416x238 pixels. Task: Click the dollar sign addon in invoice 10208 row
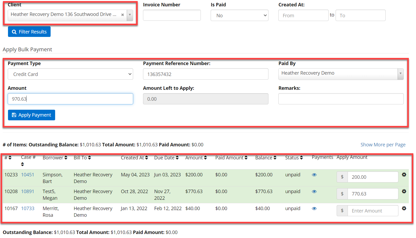[342, 194]
